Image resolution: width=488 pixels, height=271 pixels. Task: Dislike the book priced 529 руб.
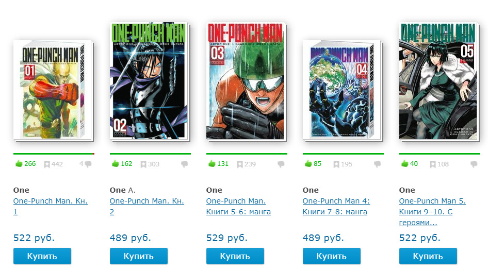(281, 164)
